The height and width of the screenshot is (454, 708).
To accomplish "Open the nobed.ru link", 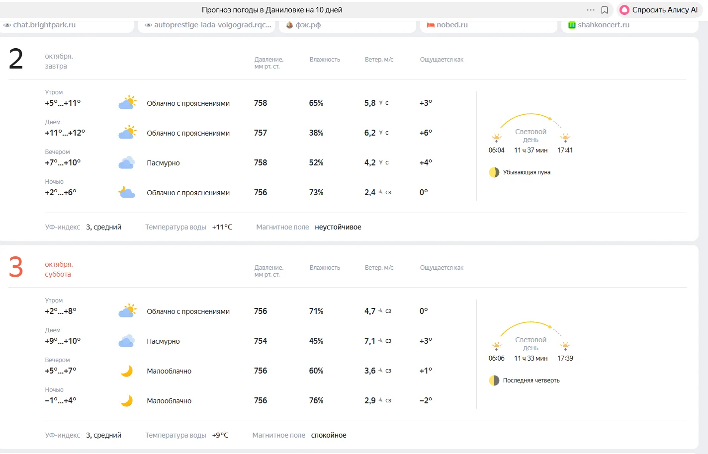I will click(x=452, y=25).
